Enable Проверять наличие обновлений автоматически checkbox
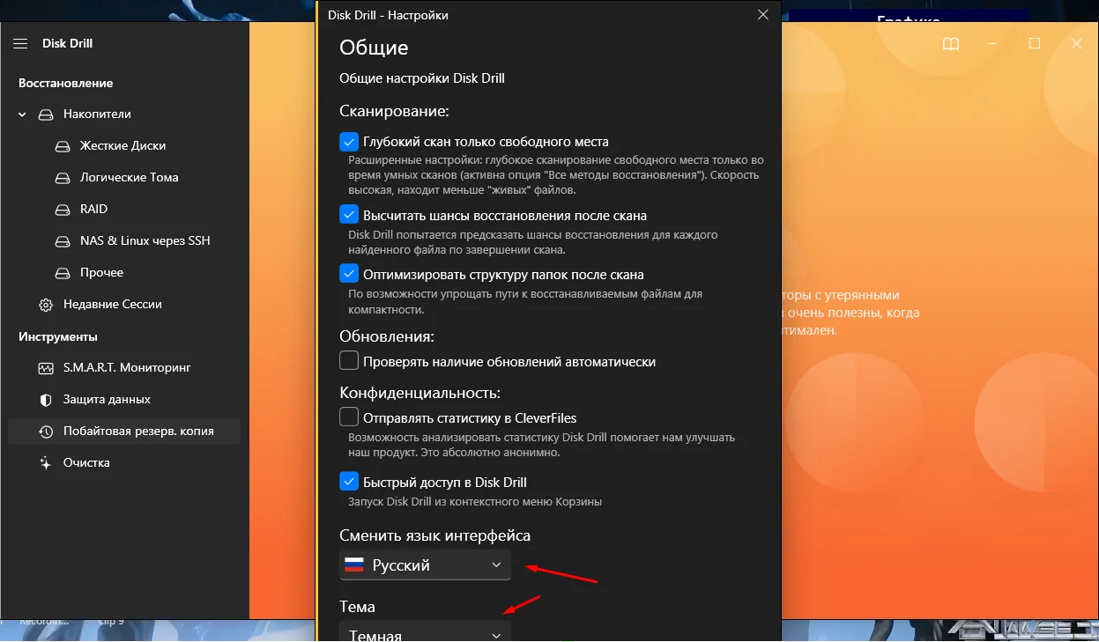Image resolution: width=1099 pixels, height=642 pixels. point(349,361)
